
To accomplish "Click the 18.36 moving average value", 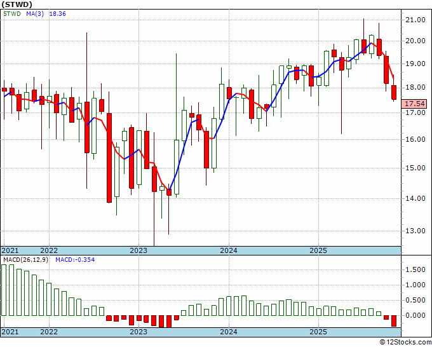I will click(x=57, y=14).
